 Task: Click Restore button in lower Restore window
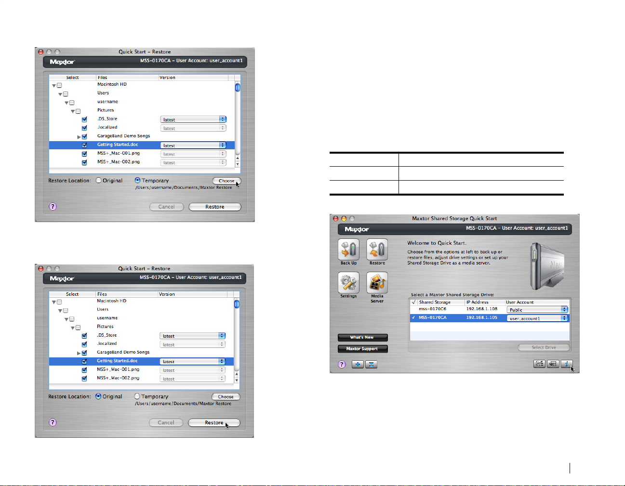pyautogui.click(x=214, y=423)
